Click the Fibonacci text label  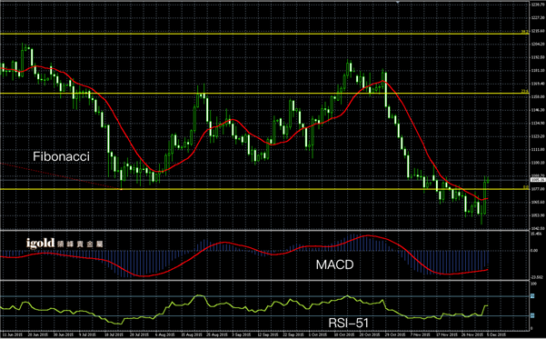coord(61,156)
